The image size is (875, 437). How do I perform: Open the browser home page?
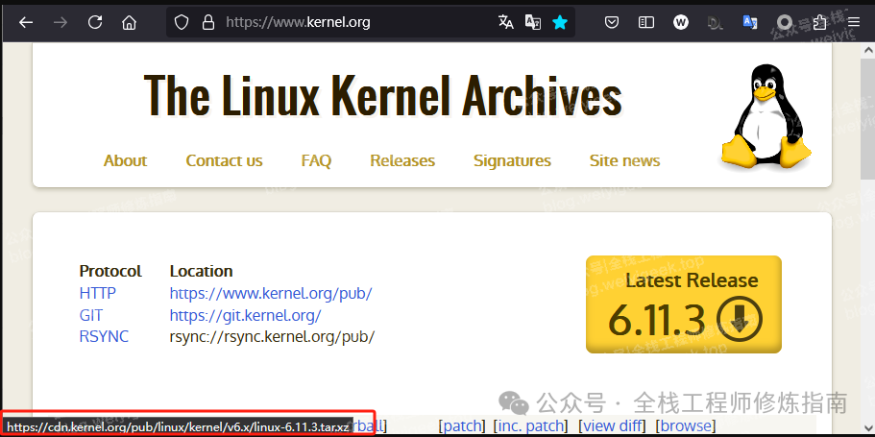click(129, 22)
